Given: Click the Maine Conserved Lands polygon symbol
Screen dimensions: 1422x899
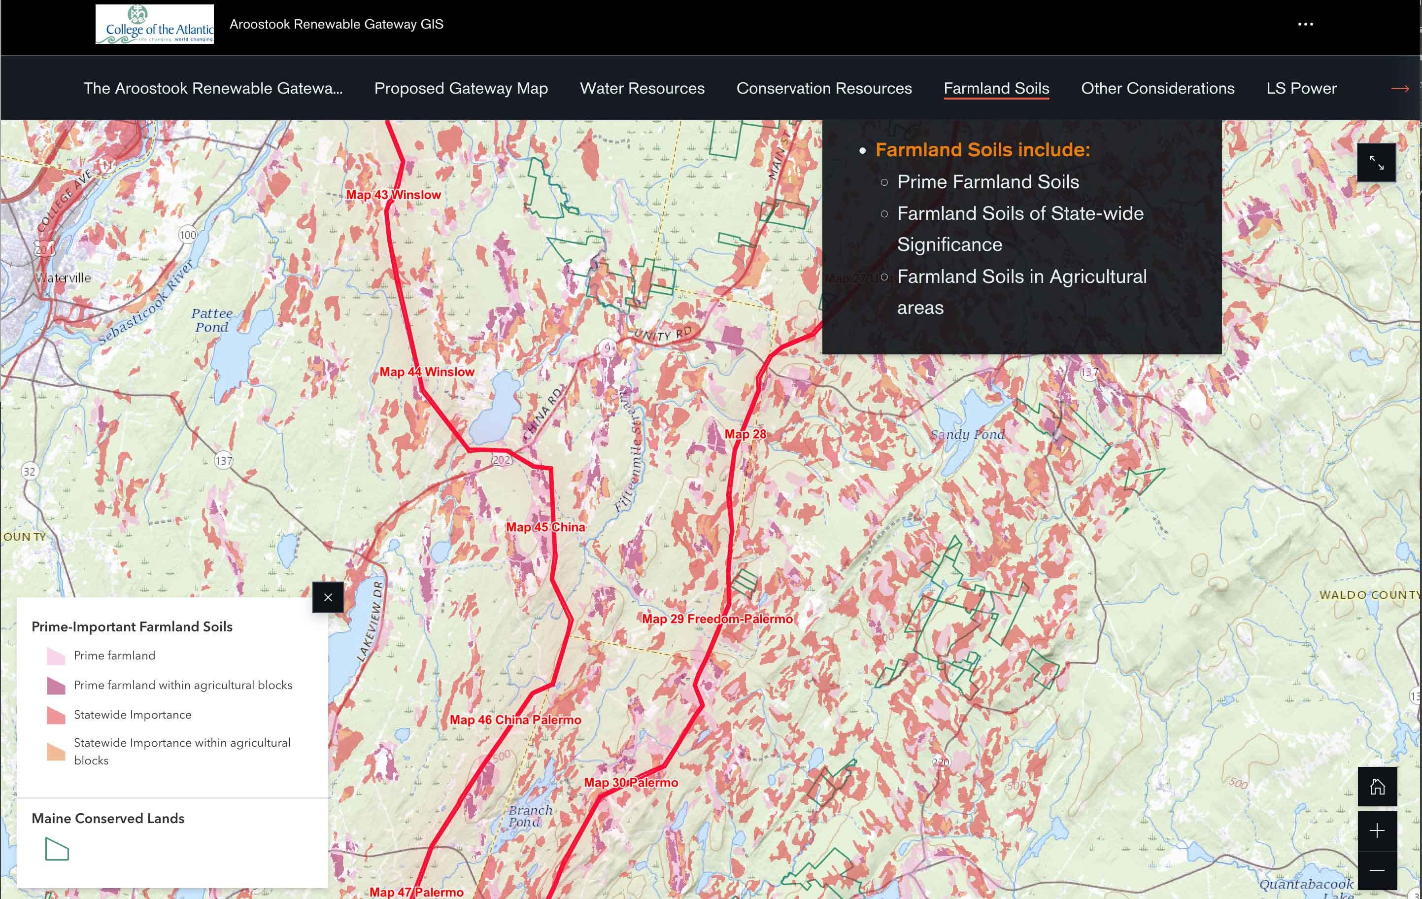Looking at the screenshot, I should pos(57,849).
